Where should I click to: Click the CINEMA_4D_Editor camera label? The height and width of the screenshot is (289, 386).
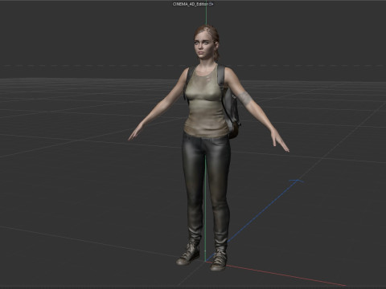(191, 4)
